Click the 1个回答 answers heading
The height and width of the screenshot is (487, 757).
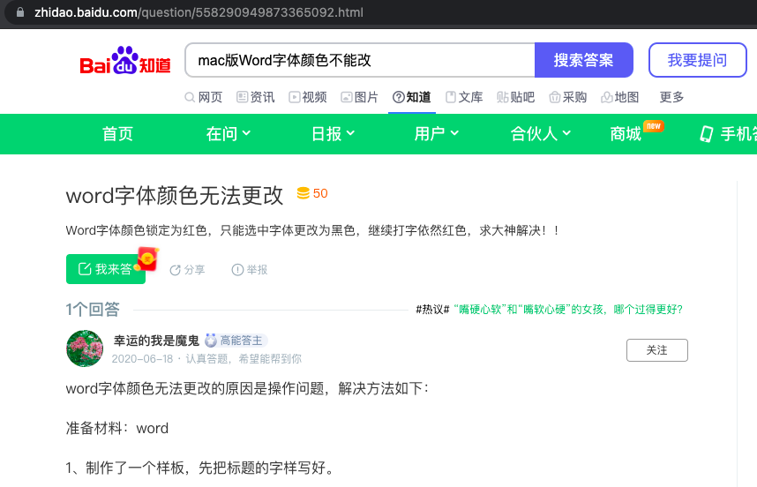(93, 310)
